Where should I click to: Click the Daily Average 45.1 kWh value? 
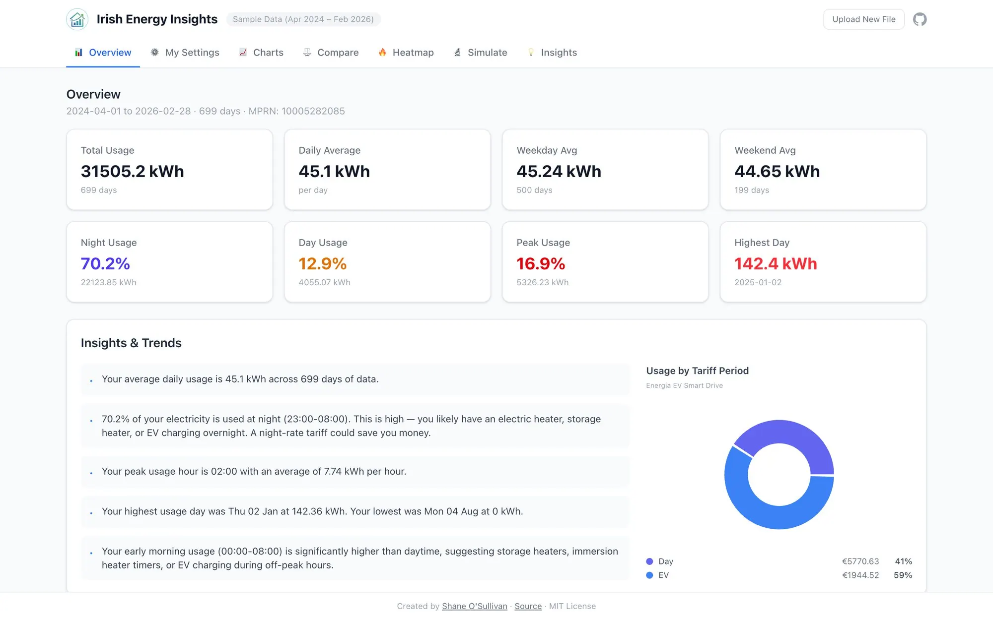pyautogui.click(x=334, y=171)
